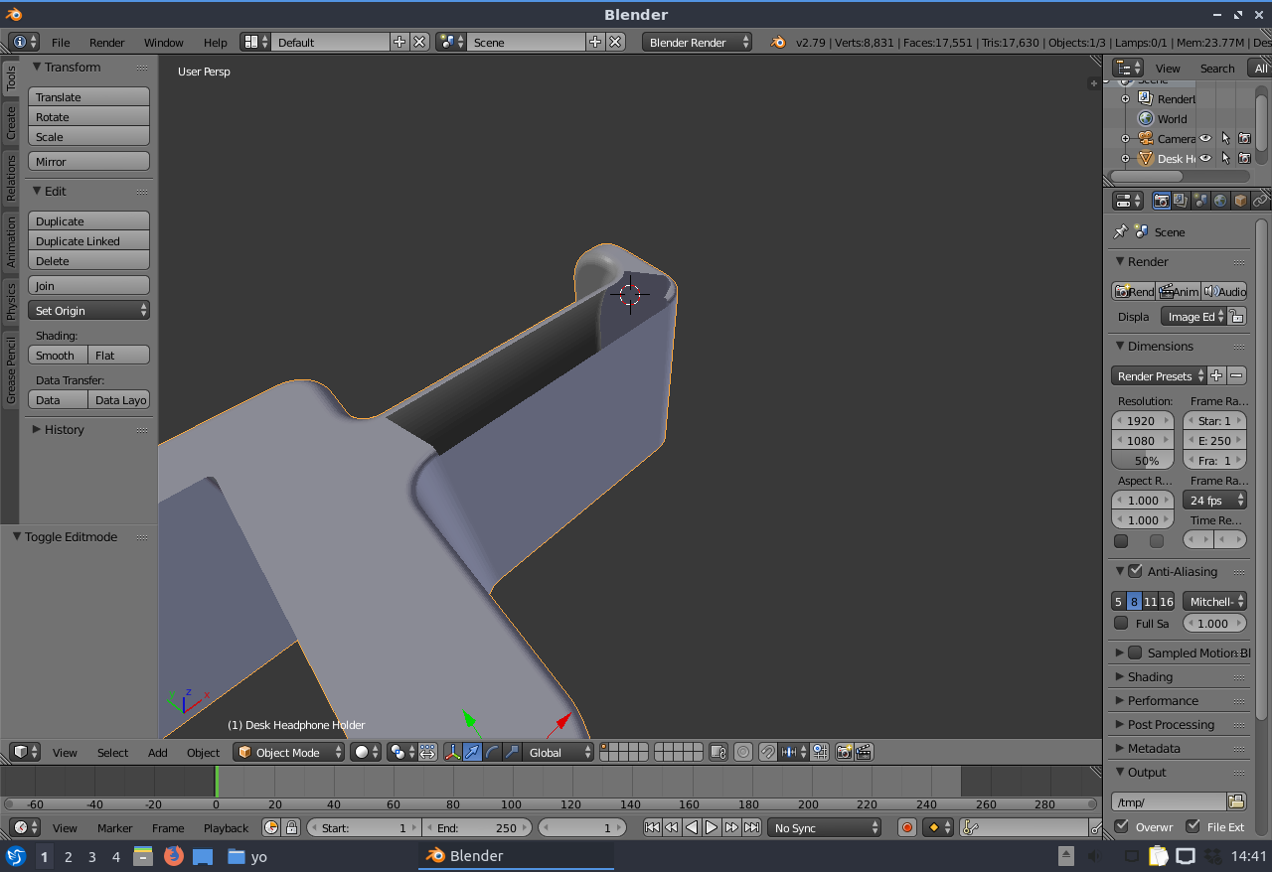1272x872 pixels.
Task: Click the Duplicate Linked button
Action: (x=88, y=241)
